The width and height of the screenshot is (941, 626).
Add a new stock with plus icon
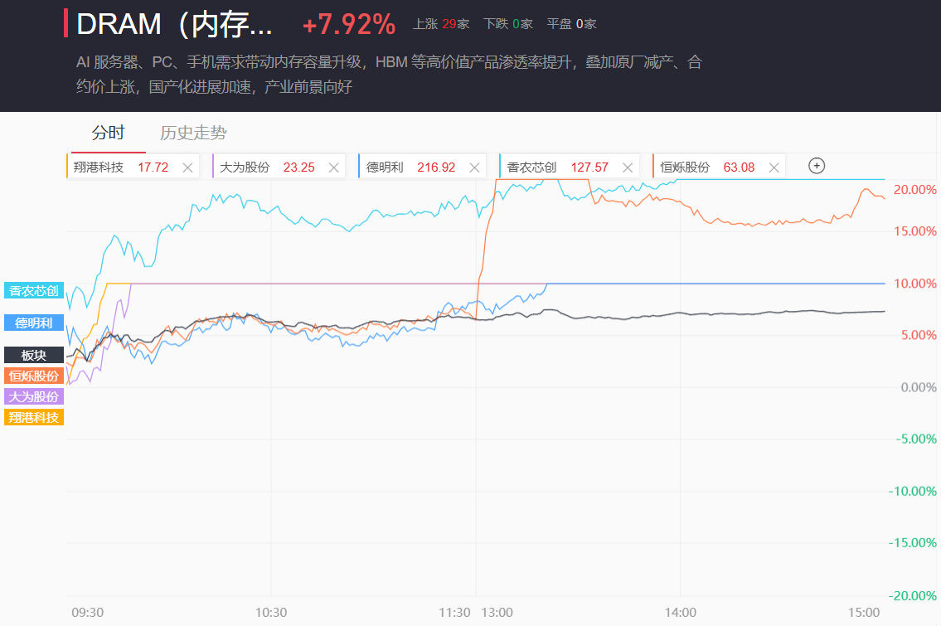(x=817, y=166)
